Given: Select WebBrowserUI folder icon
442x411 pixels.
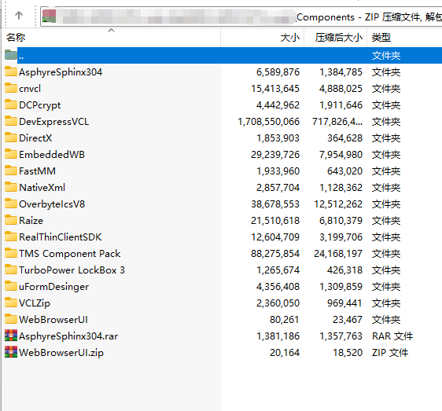Looking at the screenshot, I should pyautogui.click(x=11, y=319).
